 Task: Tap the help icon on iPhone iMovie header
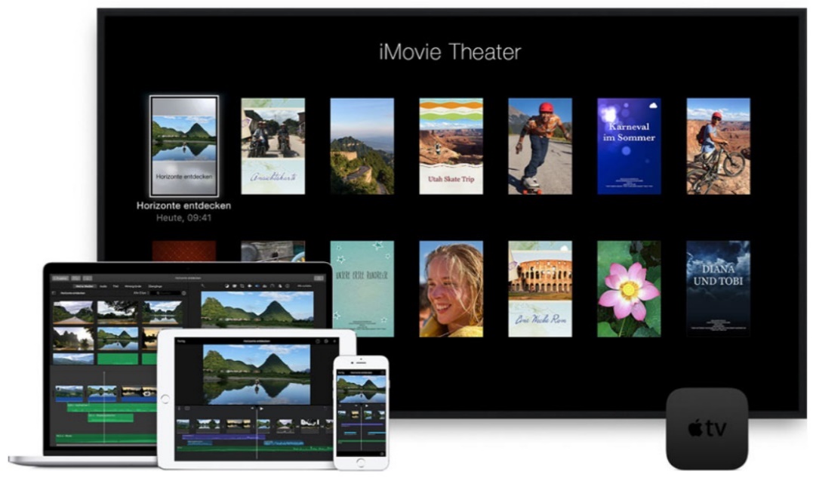point(383,373)
